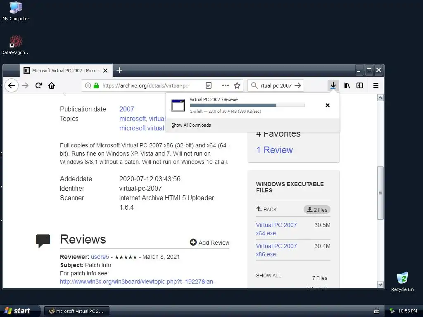423x317 pixels.
Task: Open a new tab with the plus button
Action: [x=119, y=70]
